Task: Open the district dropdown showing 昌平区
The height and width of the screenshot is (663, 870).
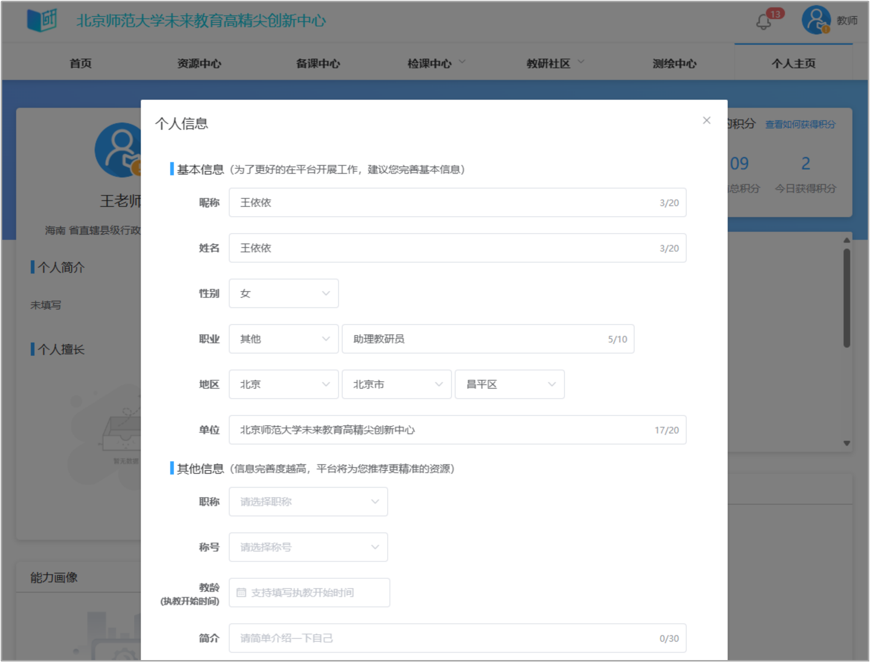Action: [509, 384]
